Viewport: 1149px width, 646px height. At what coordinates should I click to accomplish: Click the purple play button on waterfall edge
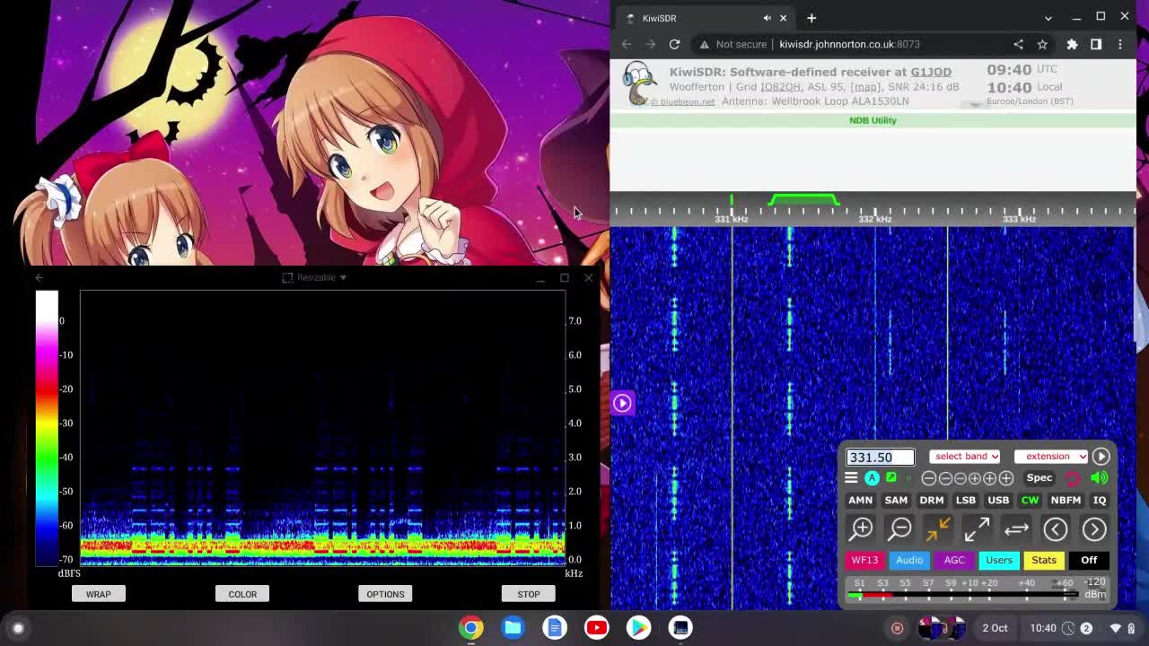622,403
